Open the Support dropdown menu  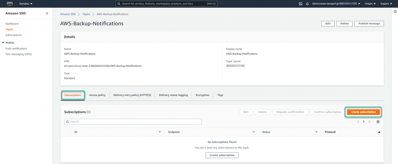click(x=386, y=4)
